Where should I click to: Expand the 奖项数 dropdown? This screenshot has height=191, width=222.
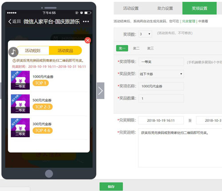point(145,34)
